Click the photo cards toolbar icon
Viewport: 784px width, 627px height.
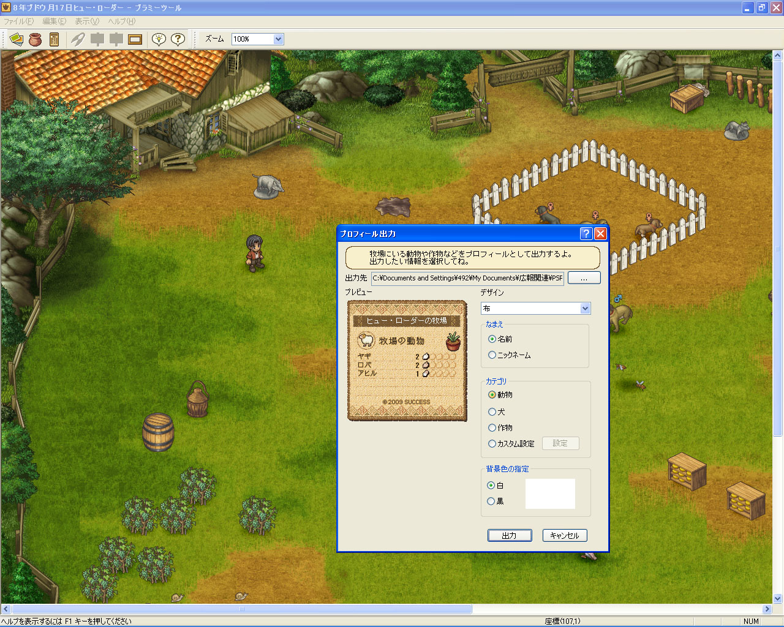(x=17, y=39)
